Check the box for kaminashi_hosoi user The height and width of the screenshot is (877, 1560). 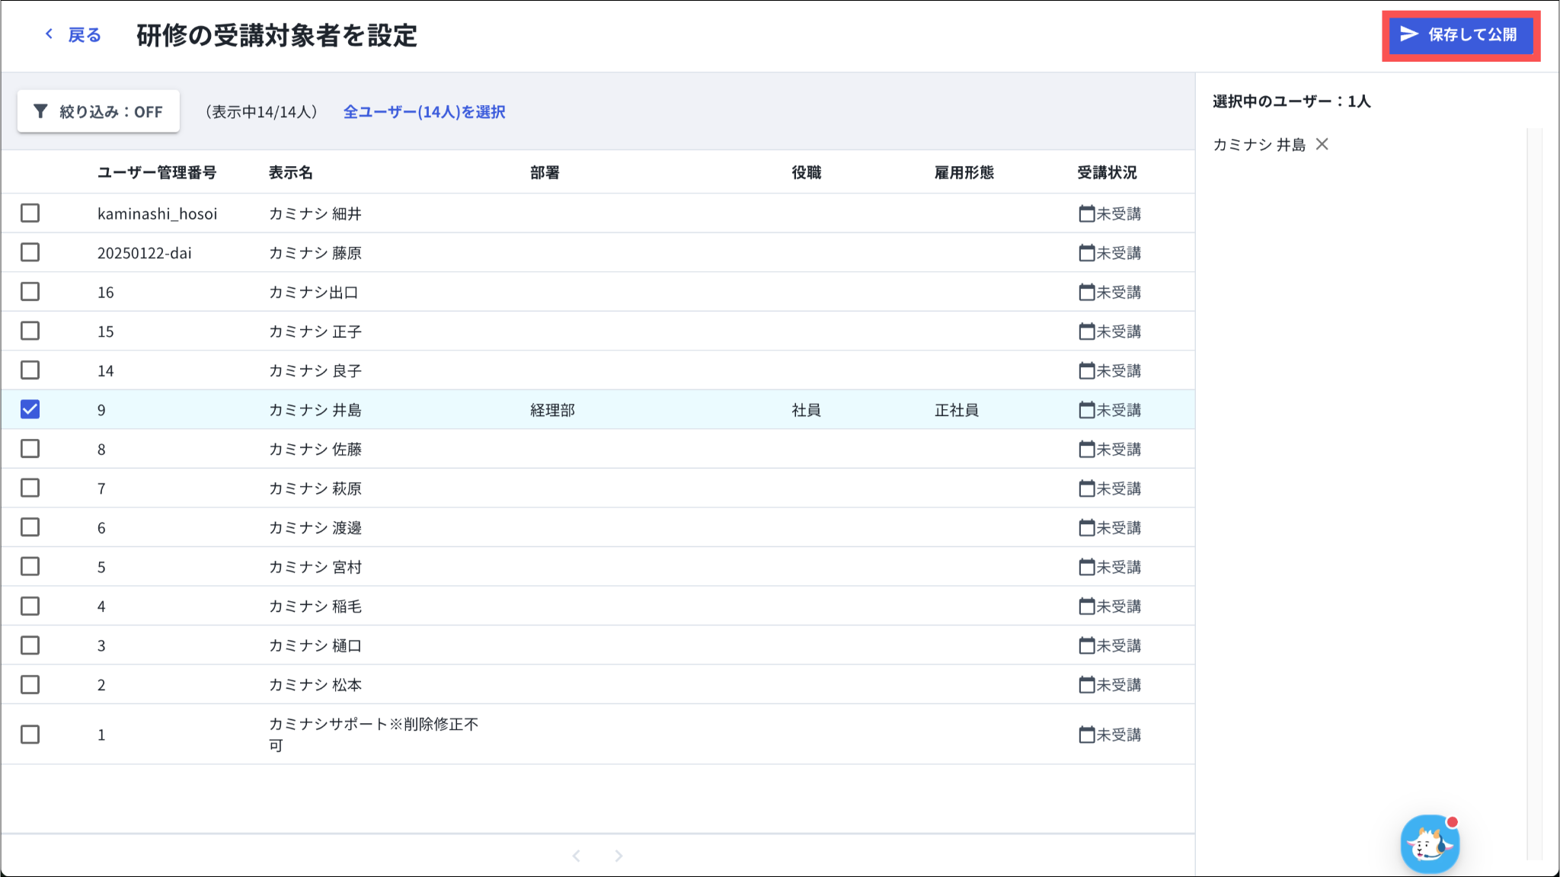30,213
